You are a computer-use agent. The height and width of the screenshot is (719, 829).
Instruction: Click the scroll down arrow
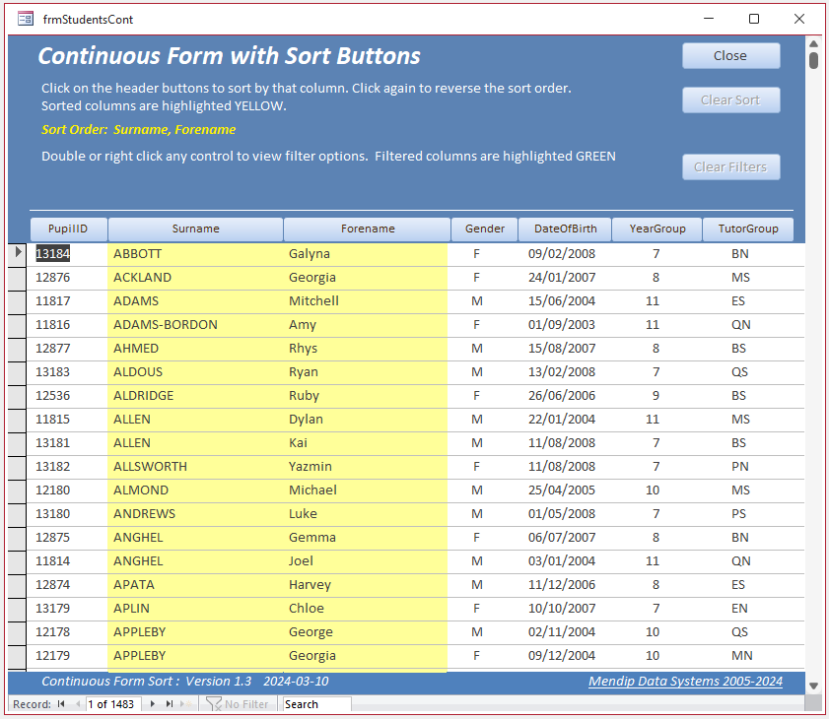[x=813, y=686]
